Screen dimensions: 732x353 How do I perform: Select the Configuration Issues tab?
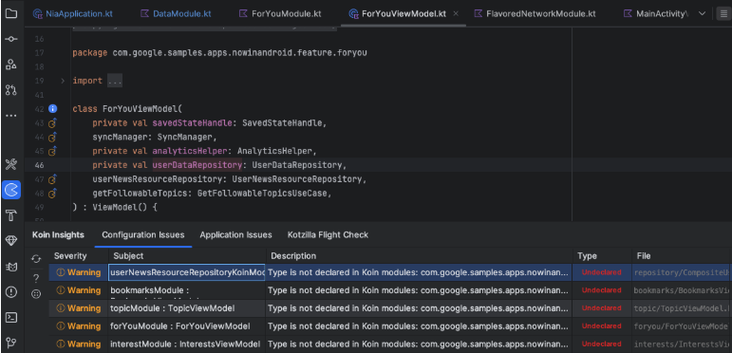pyautogui.click(x=142, y=234)
